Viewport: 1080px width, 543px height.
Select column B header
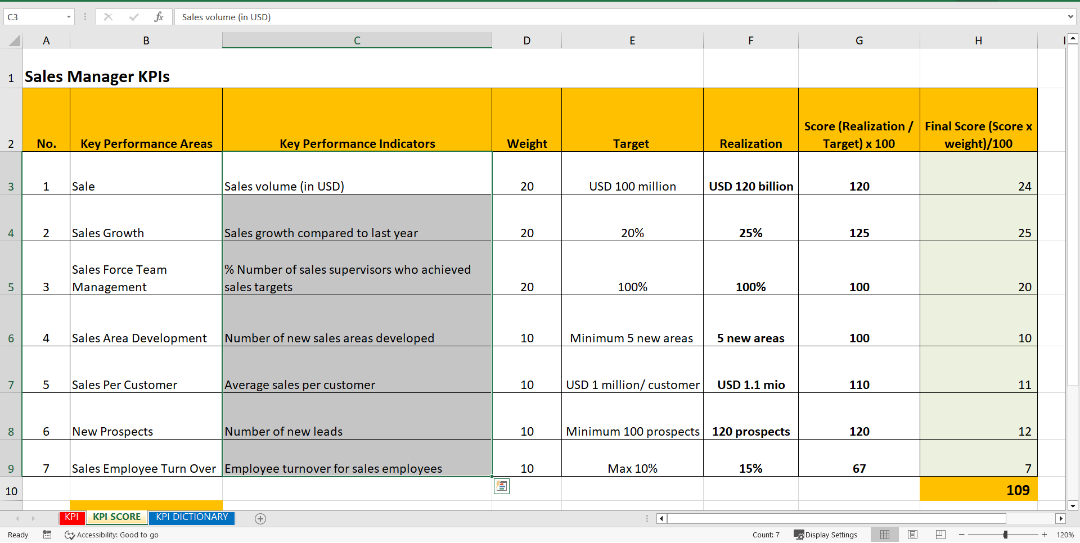click(146, 40)
